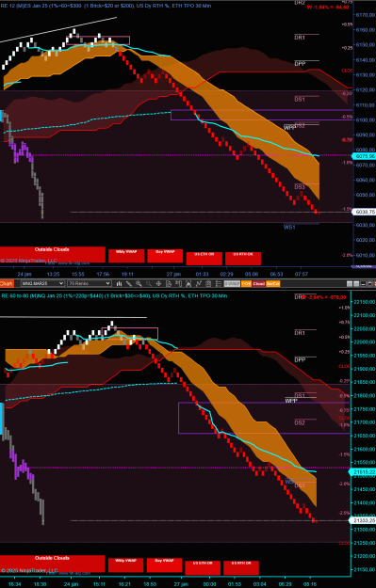Click the DPP pivot label in ES chart
Screen dimensions: 376x588
(300, 64)
